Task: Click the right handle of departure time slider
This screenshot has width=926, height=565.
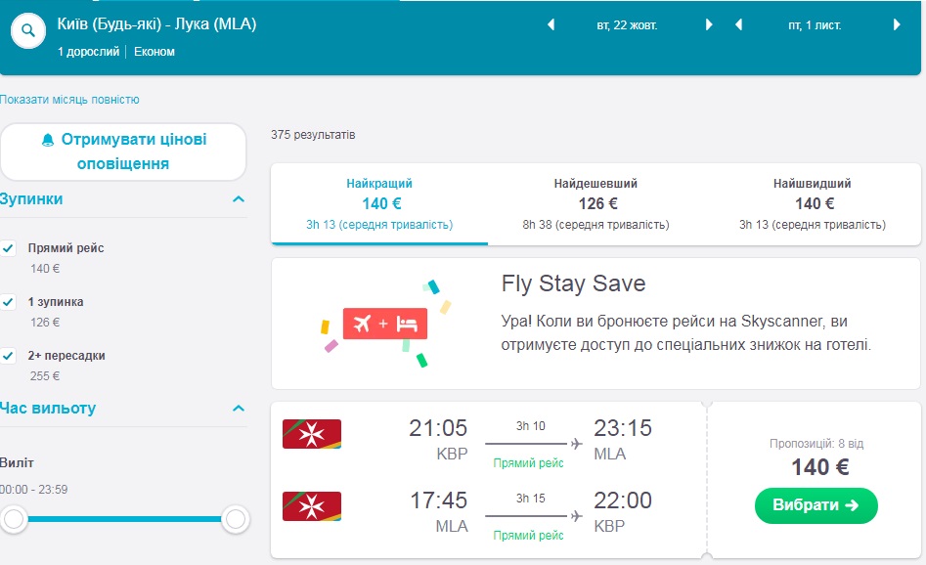Action: coord(235,519)
